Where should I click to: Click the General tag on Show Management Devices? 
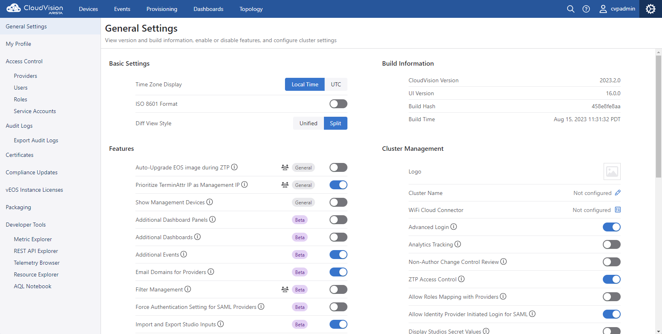pyautogui.click(x=303, y=202)
